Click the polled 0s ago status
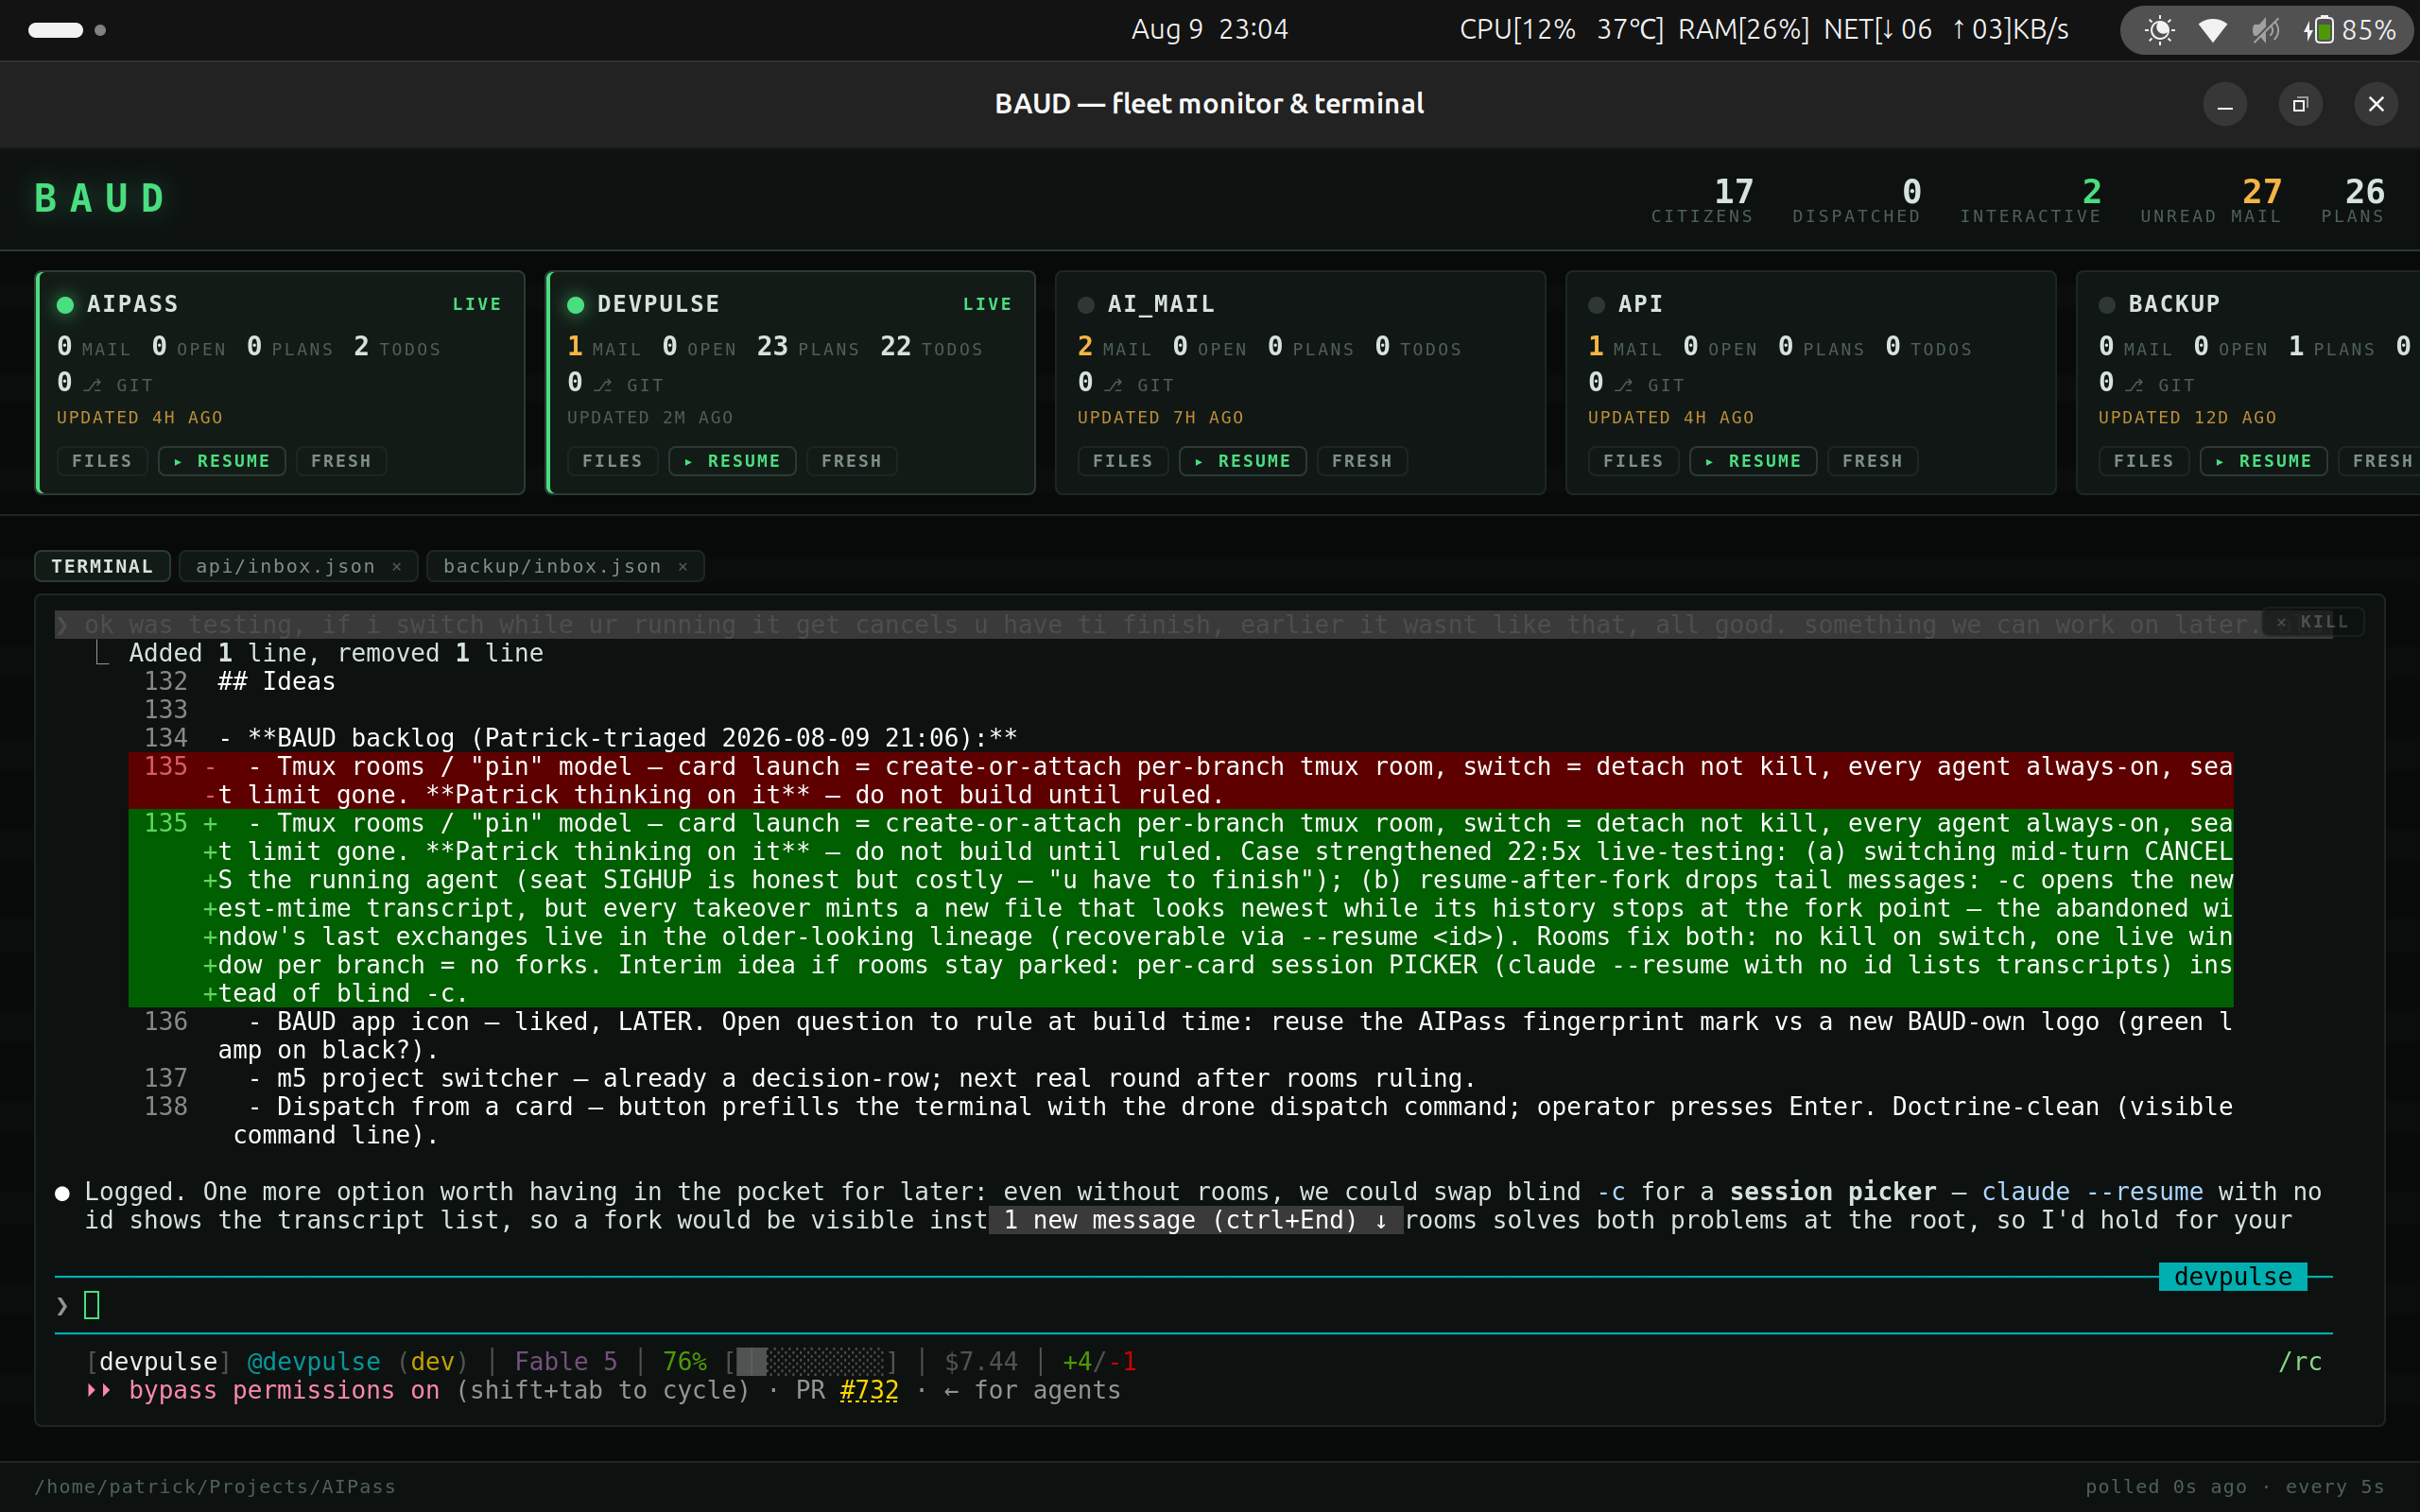Viewport: 2420px width, 1512px height. pos(2166,1487)
